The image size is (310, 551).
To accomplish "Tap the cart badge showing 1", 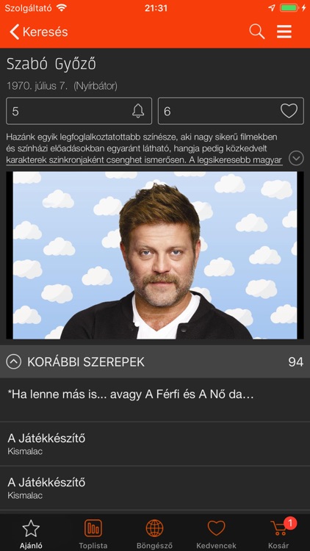I will [290, 524].
